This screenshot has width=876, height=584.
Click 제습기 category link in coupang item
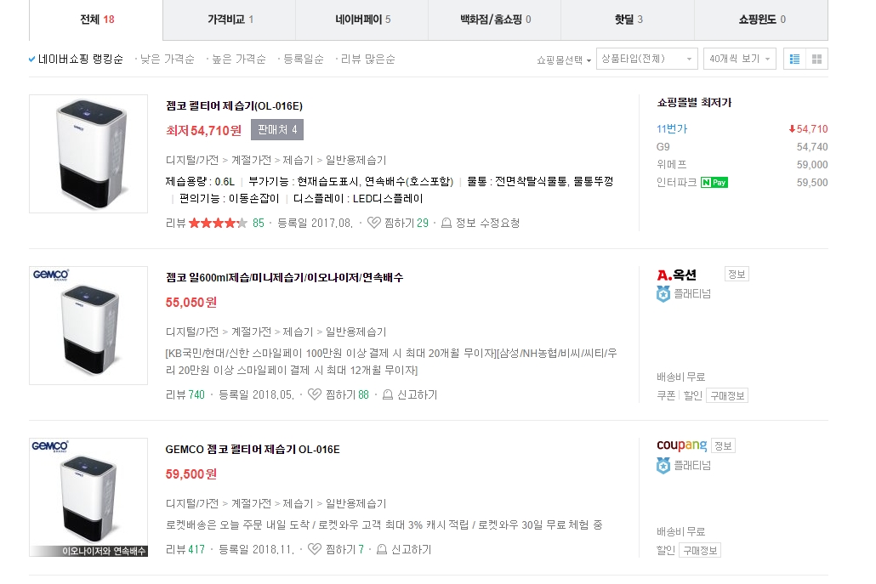[x=298, y=503]
